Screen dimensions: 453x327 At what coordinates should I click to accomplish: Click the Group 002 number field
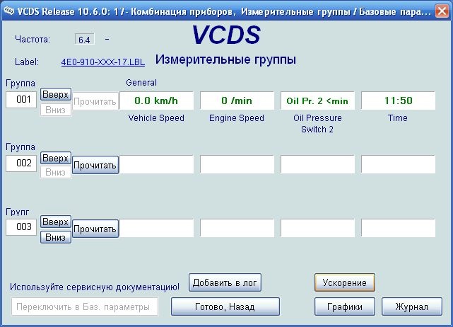(x=21, y=163)
